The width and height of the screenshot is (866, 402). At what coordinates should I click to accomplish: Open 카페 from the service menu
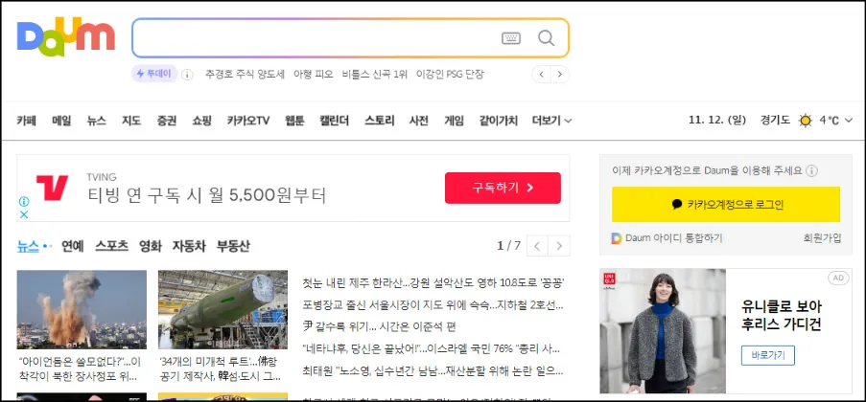(x=26, y=121)
